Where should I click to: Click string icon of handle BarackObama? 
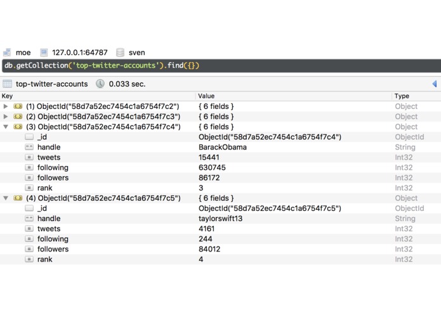(x=29, y=147)
